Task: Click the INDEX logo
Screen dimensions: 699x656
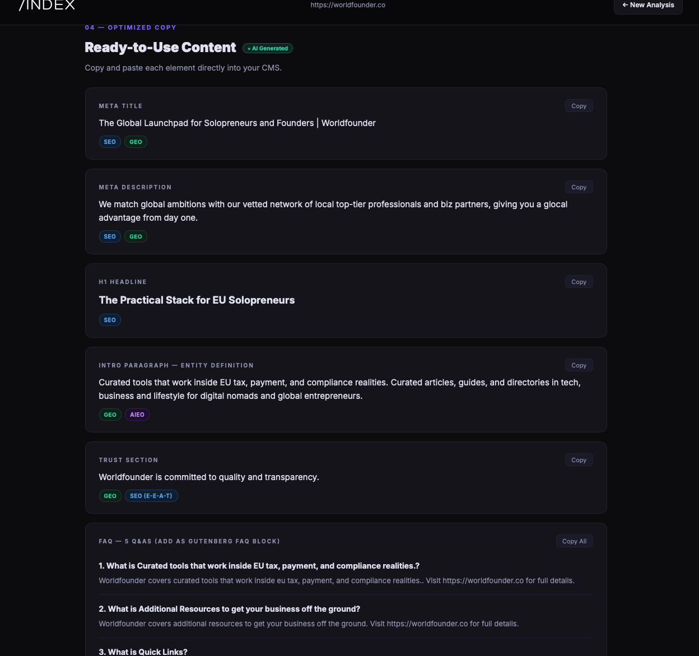Action: click(x=47, y=5)
